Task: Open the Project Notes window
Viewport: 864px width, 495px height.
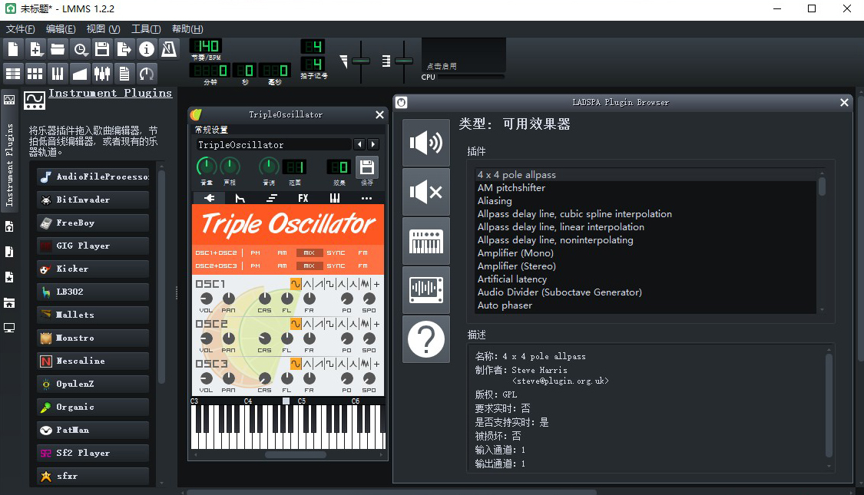Action: pyautogui.click(x=124, y=73)
